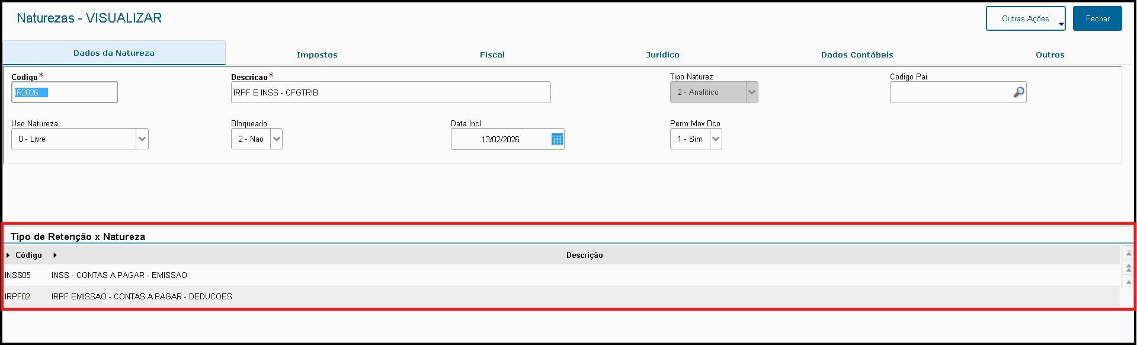Open the Outras Ações dropdown arrow
This screenshot has height=345, width=1137.
[x=1061, y=24]
